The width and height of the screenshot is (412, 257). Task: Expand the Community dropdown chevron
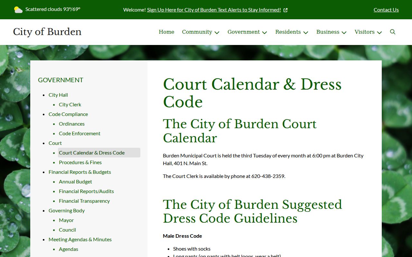click(217, 32)
